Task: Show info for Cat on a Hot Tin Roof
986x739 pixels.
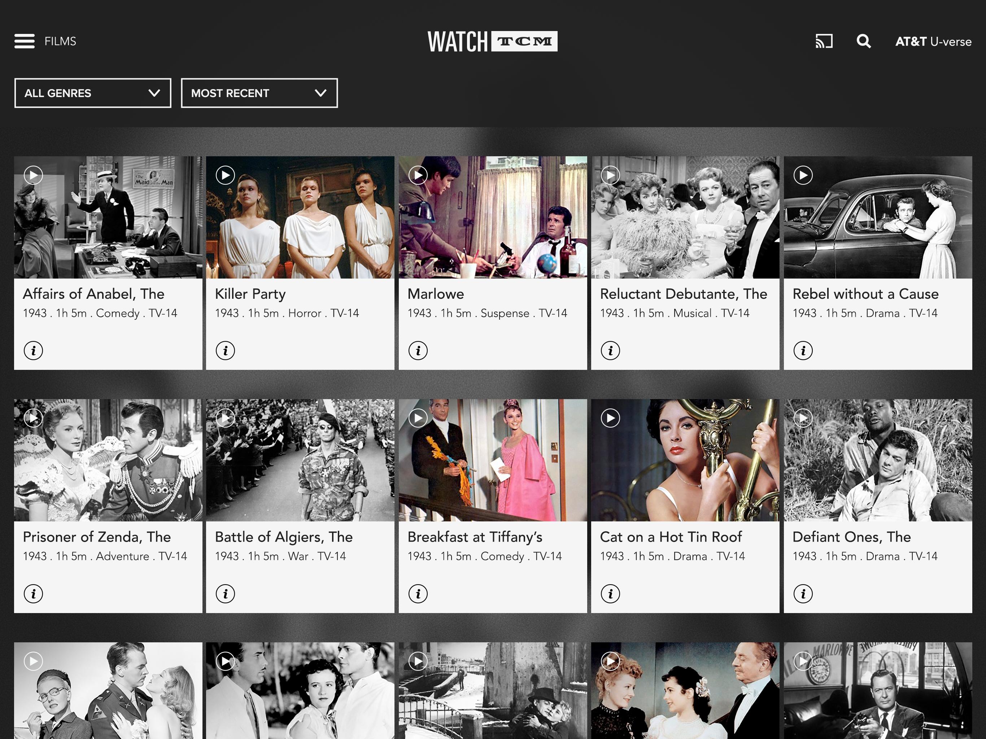Action: click(x=611, y=594)
